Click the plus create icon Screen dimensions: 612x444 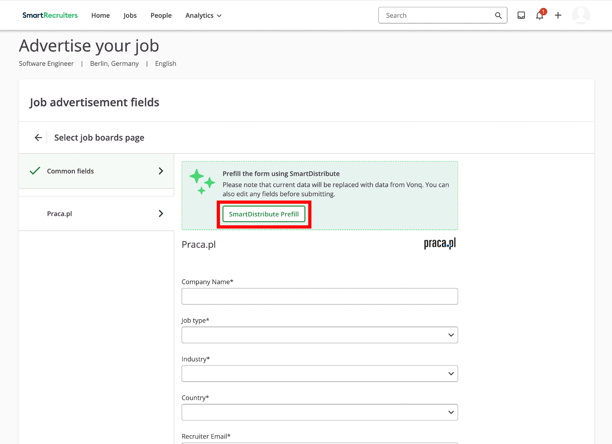click(x=558, y=15)
